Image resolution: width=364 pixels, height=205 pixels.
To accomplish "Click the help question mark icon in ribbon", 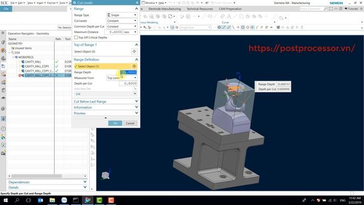I will [x=341, y=9].
